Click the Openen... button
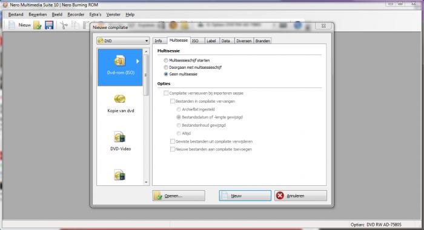The height and width of the screenshot is (230, 424). [179, 196]
